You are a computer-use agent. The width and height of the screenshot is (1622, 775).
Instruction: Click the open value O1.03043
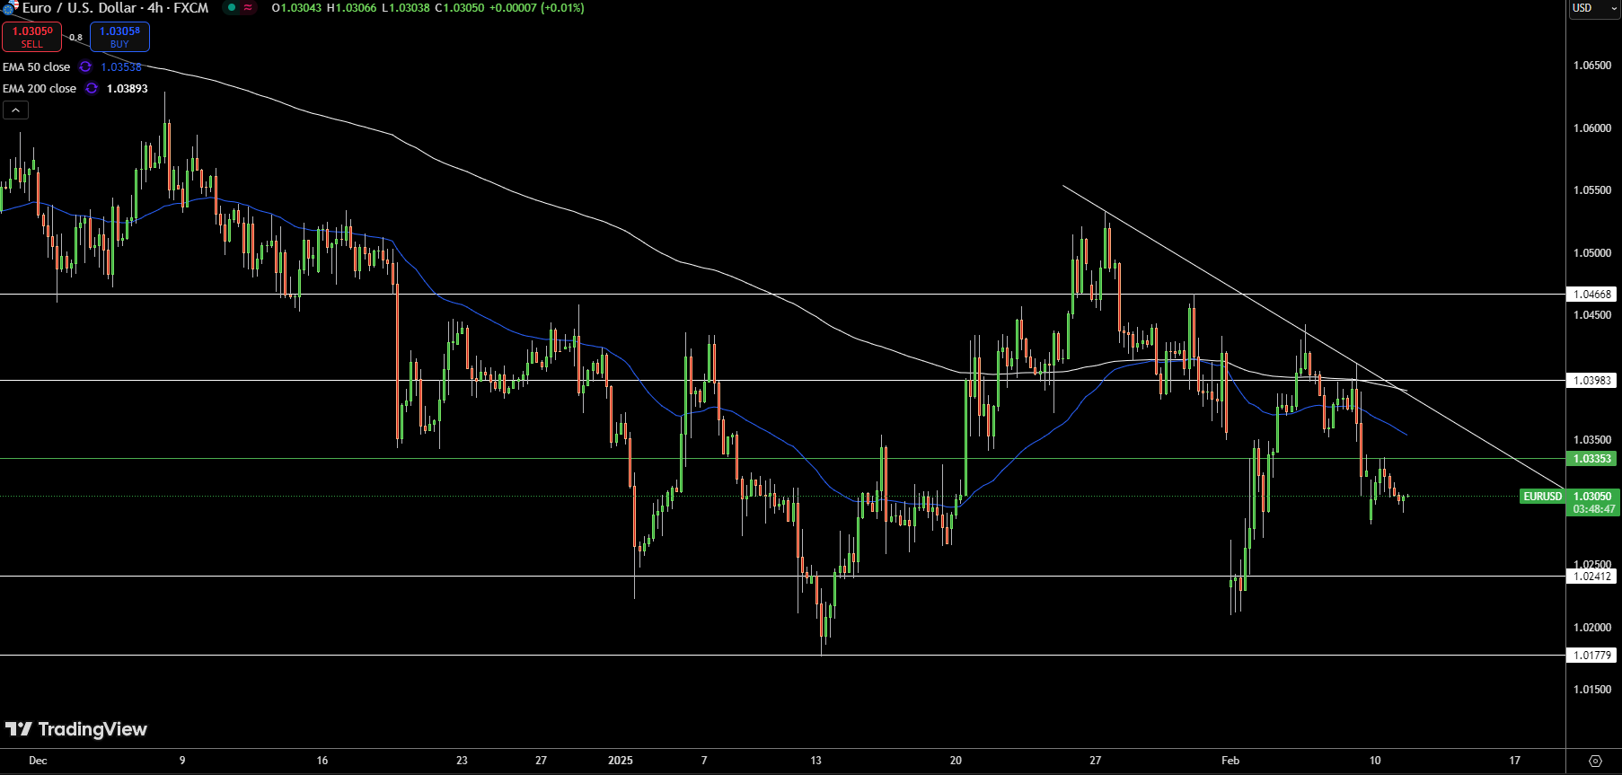tap(296, 7)
